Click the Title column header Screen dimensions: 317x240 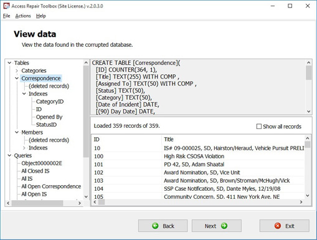click(x=233, y=139)
